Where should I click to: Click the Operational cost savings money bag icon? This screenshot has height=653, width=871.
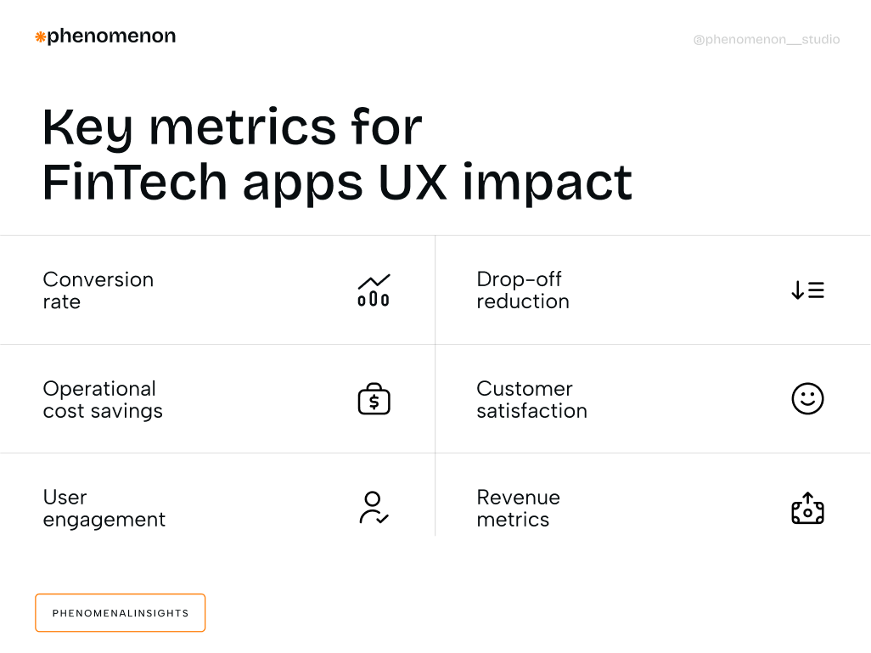click(x=374, y=399)
